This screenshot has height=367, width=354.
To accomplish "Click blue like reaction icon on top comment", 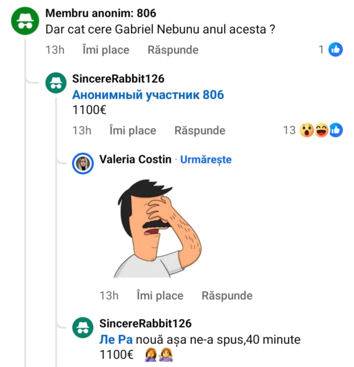I will [335, 50].
